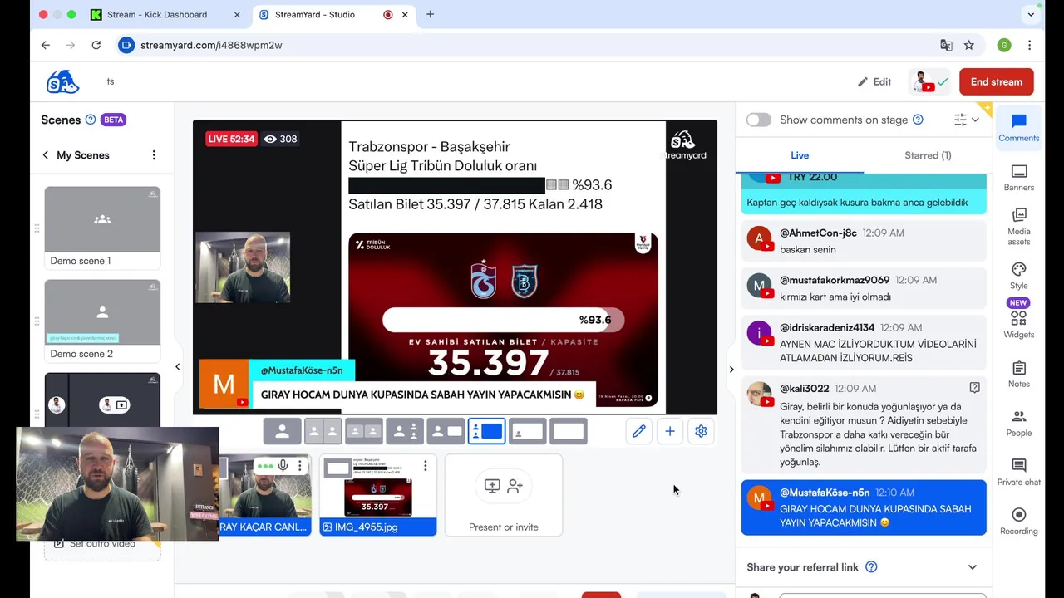Click @mustafakorkmaz9069 comment about kırmızı kart
The height and width of the screenshot is (598, 1064).
point(864,288)
